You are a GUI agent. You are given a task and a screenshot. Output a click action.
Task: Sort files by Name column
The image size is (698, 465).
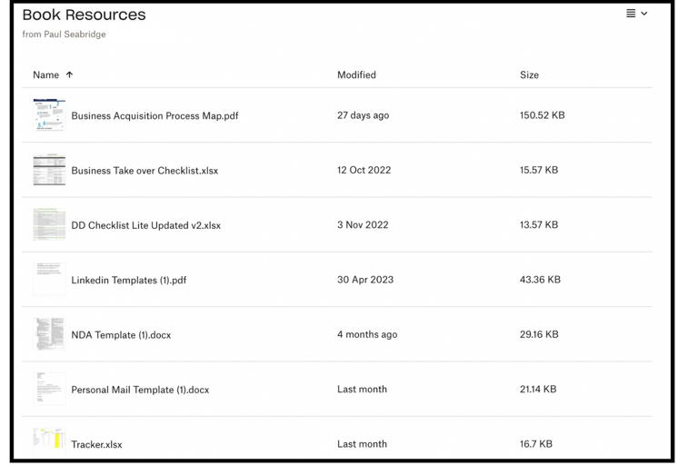(45, 75)
